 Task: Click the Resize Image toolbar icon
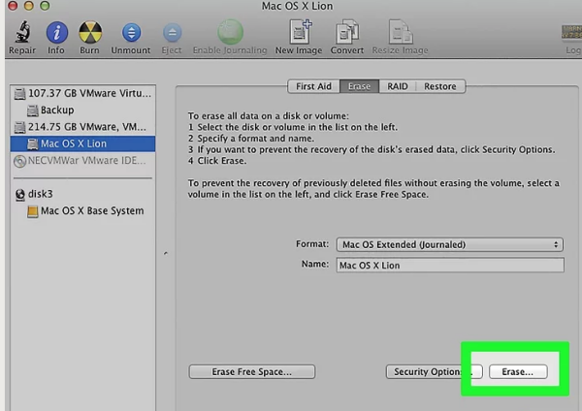(x=400, y=32)
